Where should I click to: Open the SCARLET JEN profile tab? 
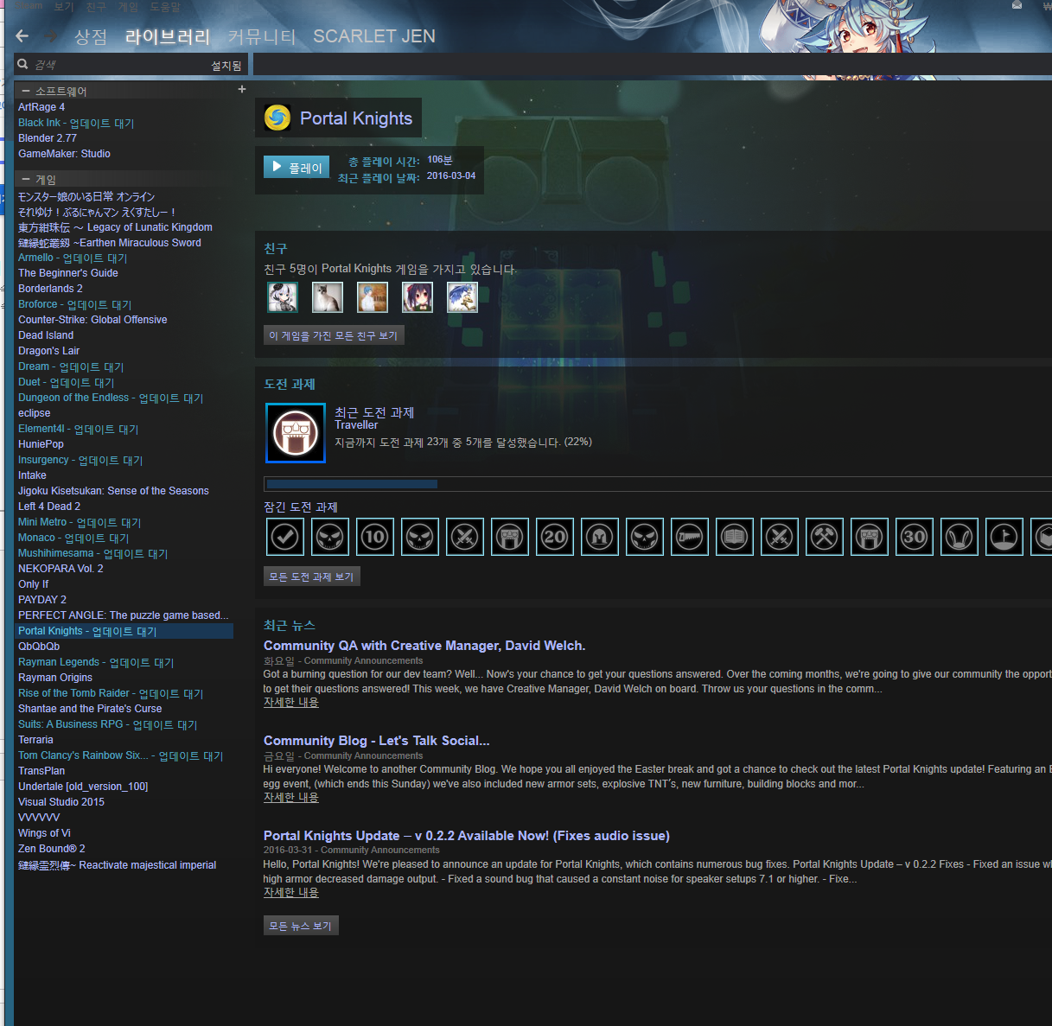click(x=374, y=36)
